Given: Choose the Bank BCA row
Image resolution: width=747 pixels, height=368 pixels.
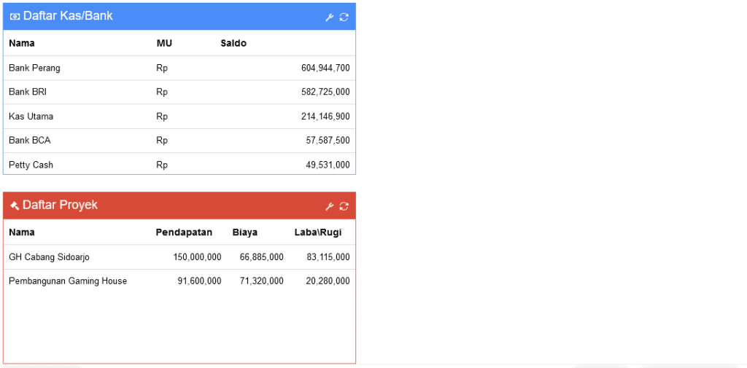Looking at the screenshot, I should 179,141.
